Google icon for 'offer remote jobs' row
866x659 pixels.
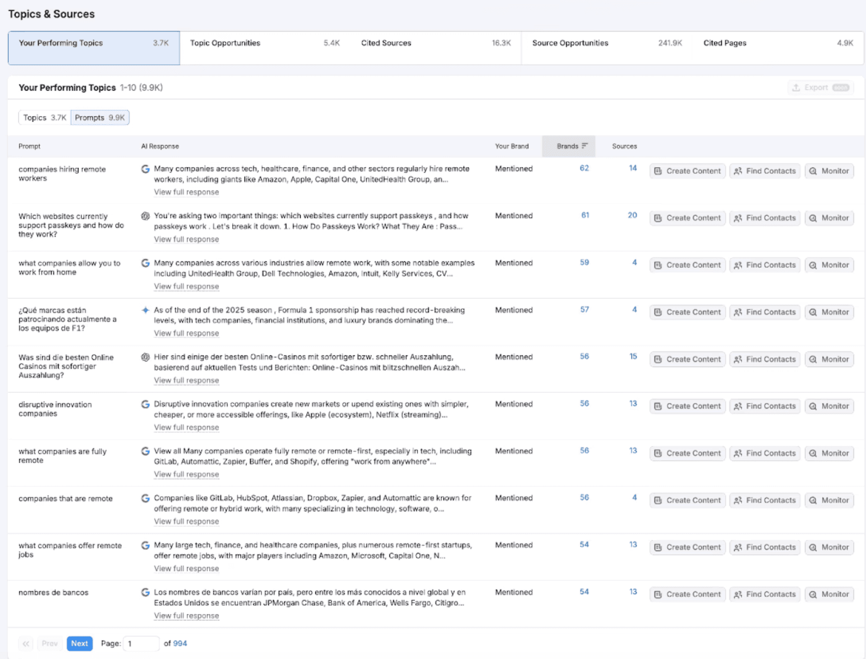click(146, 545)
